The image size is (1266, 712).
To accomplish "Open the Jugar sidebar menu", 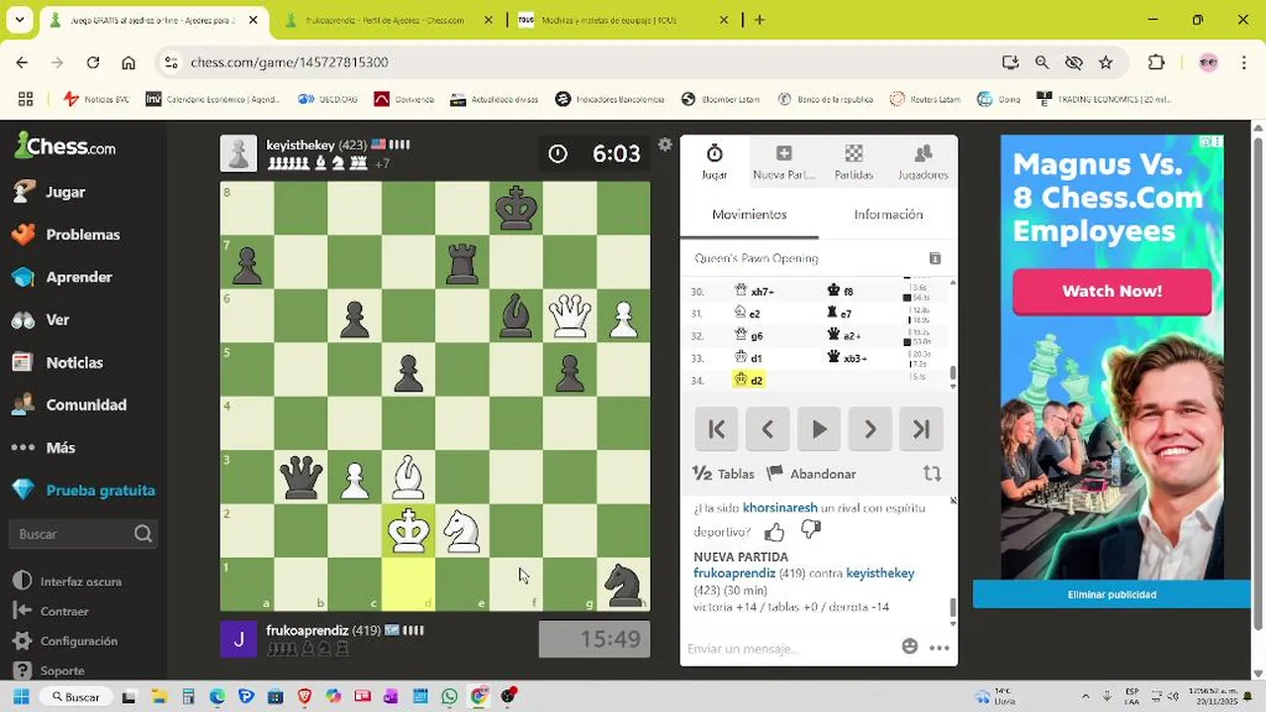I will pos(65,192).
